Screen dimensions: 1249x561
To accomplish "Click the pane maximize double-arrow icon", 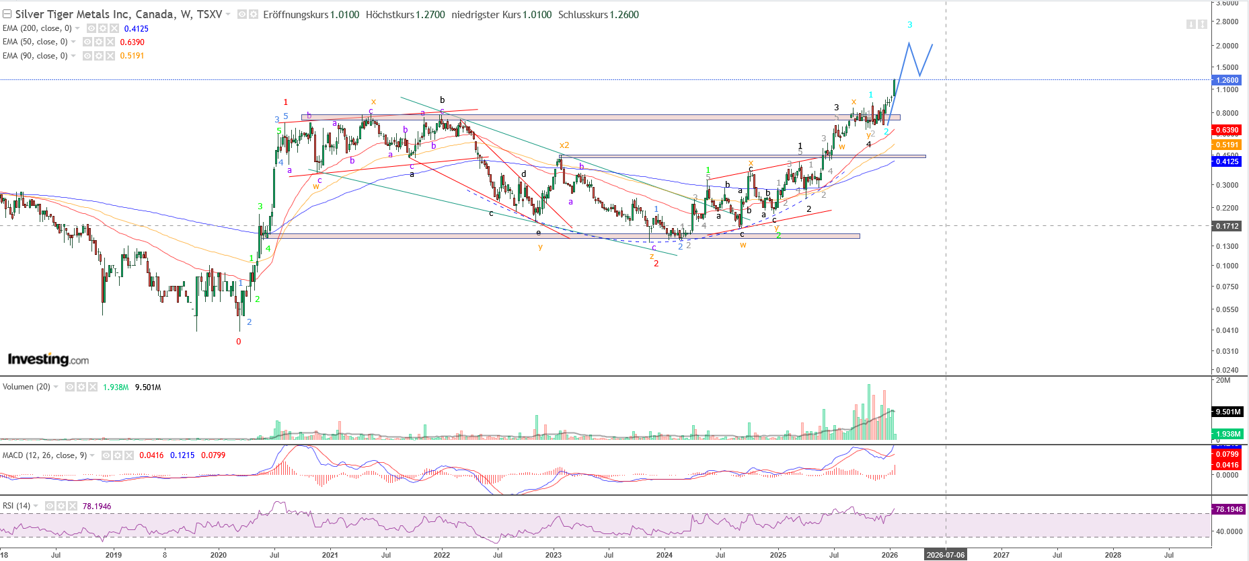I will pos(1202,24).
